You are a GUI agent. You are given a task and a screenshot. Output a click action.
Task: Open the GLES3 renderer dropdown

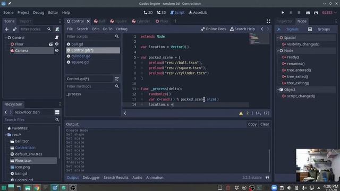point(329,13)
